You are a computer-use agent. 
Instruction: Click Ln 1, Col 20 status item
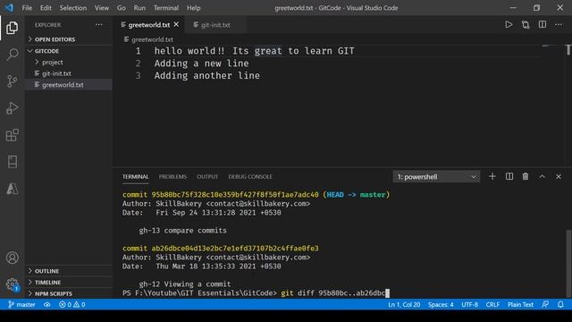tap(404, 304)
